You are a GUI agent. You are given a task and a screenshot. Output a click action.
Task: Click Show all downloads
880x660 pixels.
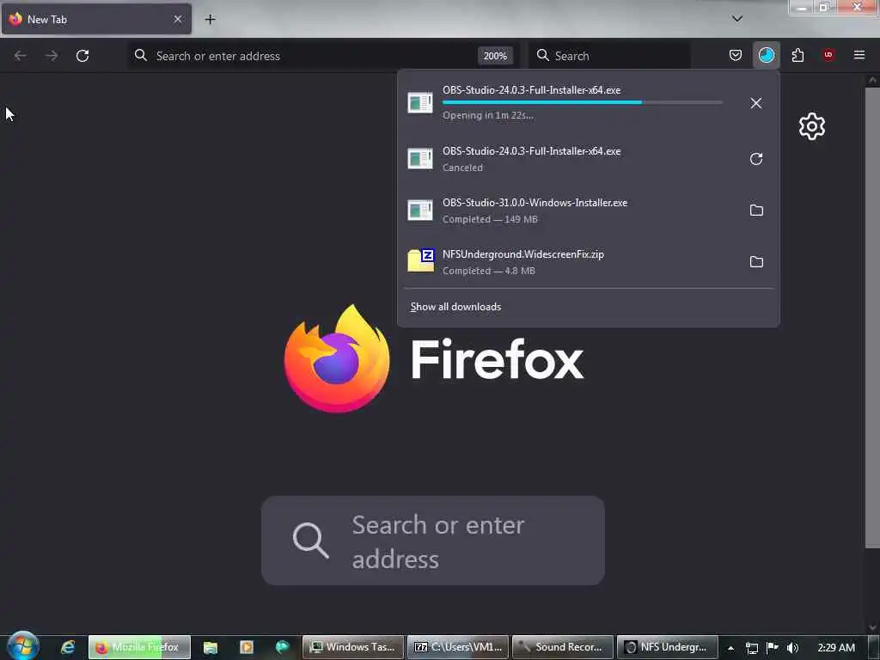pyautogui.click(x=455, y=307)
